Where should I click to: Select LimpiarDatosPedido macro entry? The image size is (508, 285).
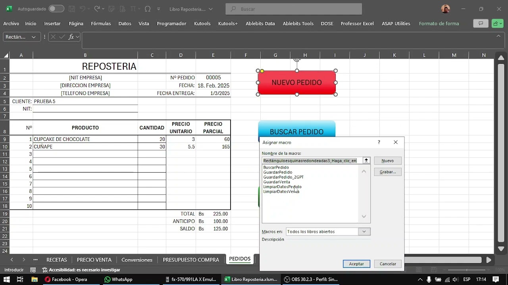[282, 186]
